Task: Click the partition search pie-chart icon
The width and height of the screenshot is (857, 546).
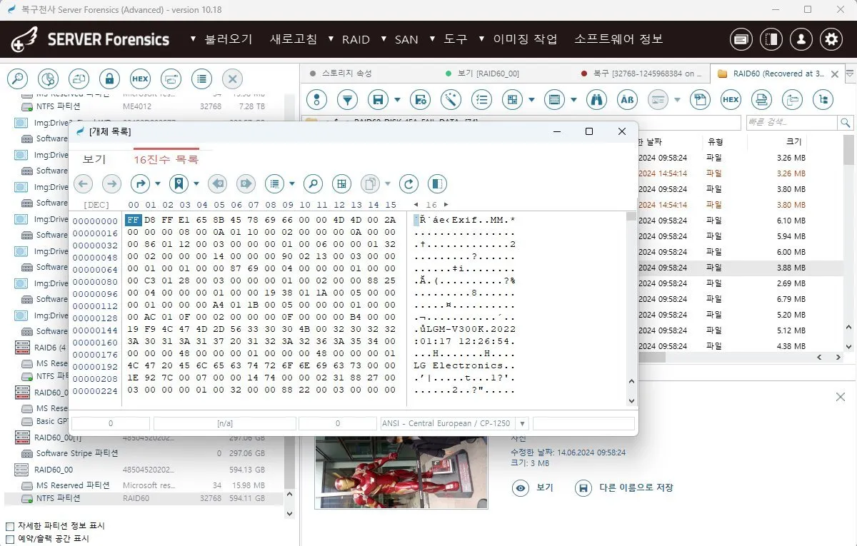Action: point(48,79)
